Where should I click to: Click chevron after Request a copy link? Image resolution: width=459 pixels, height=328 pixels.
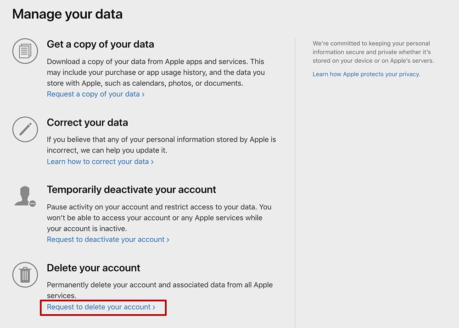[143, 94]
